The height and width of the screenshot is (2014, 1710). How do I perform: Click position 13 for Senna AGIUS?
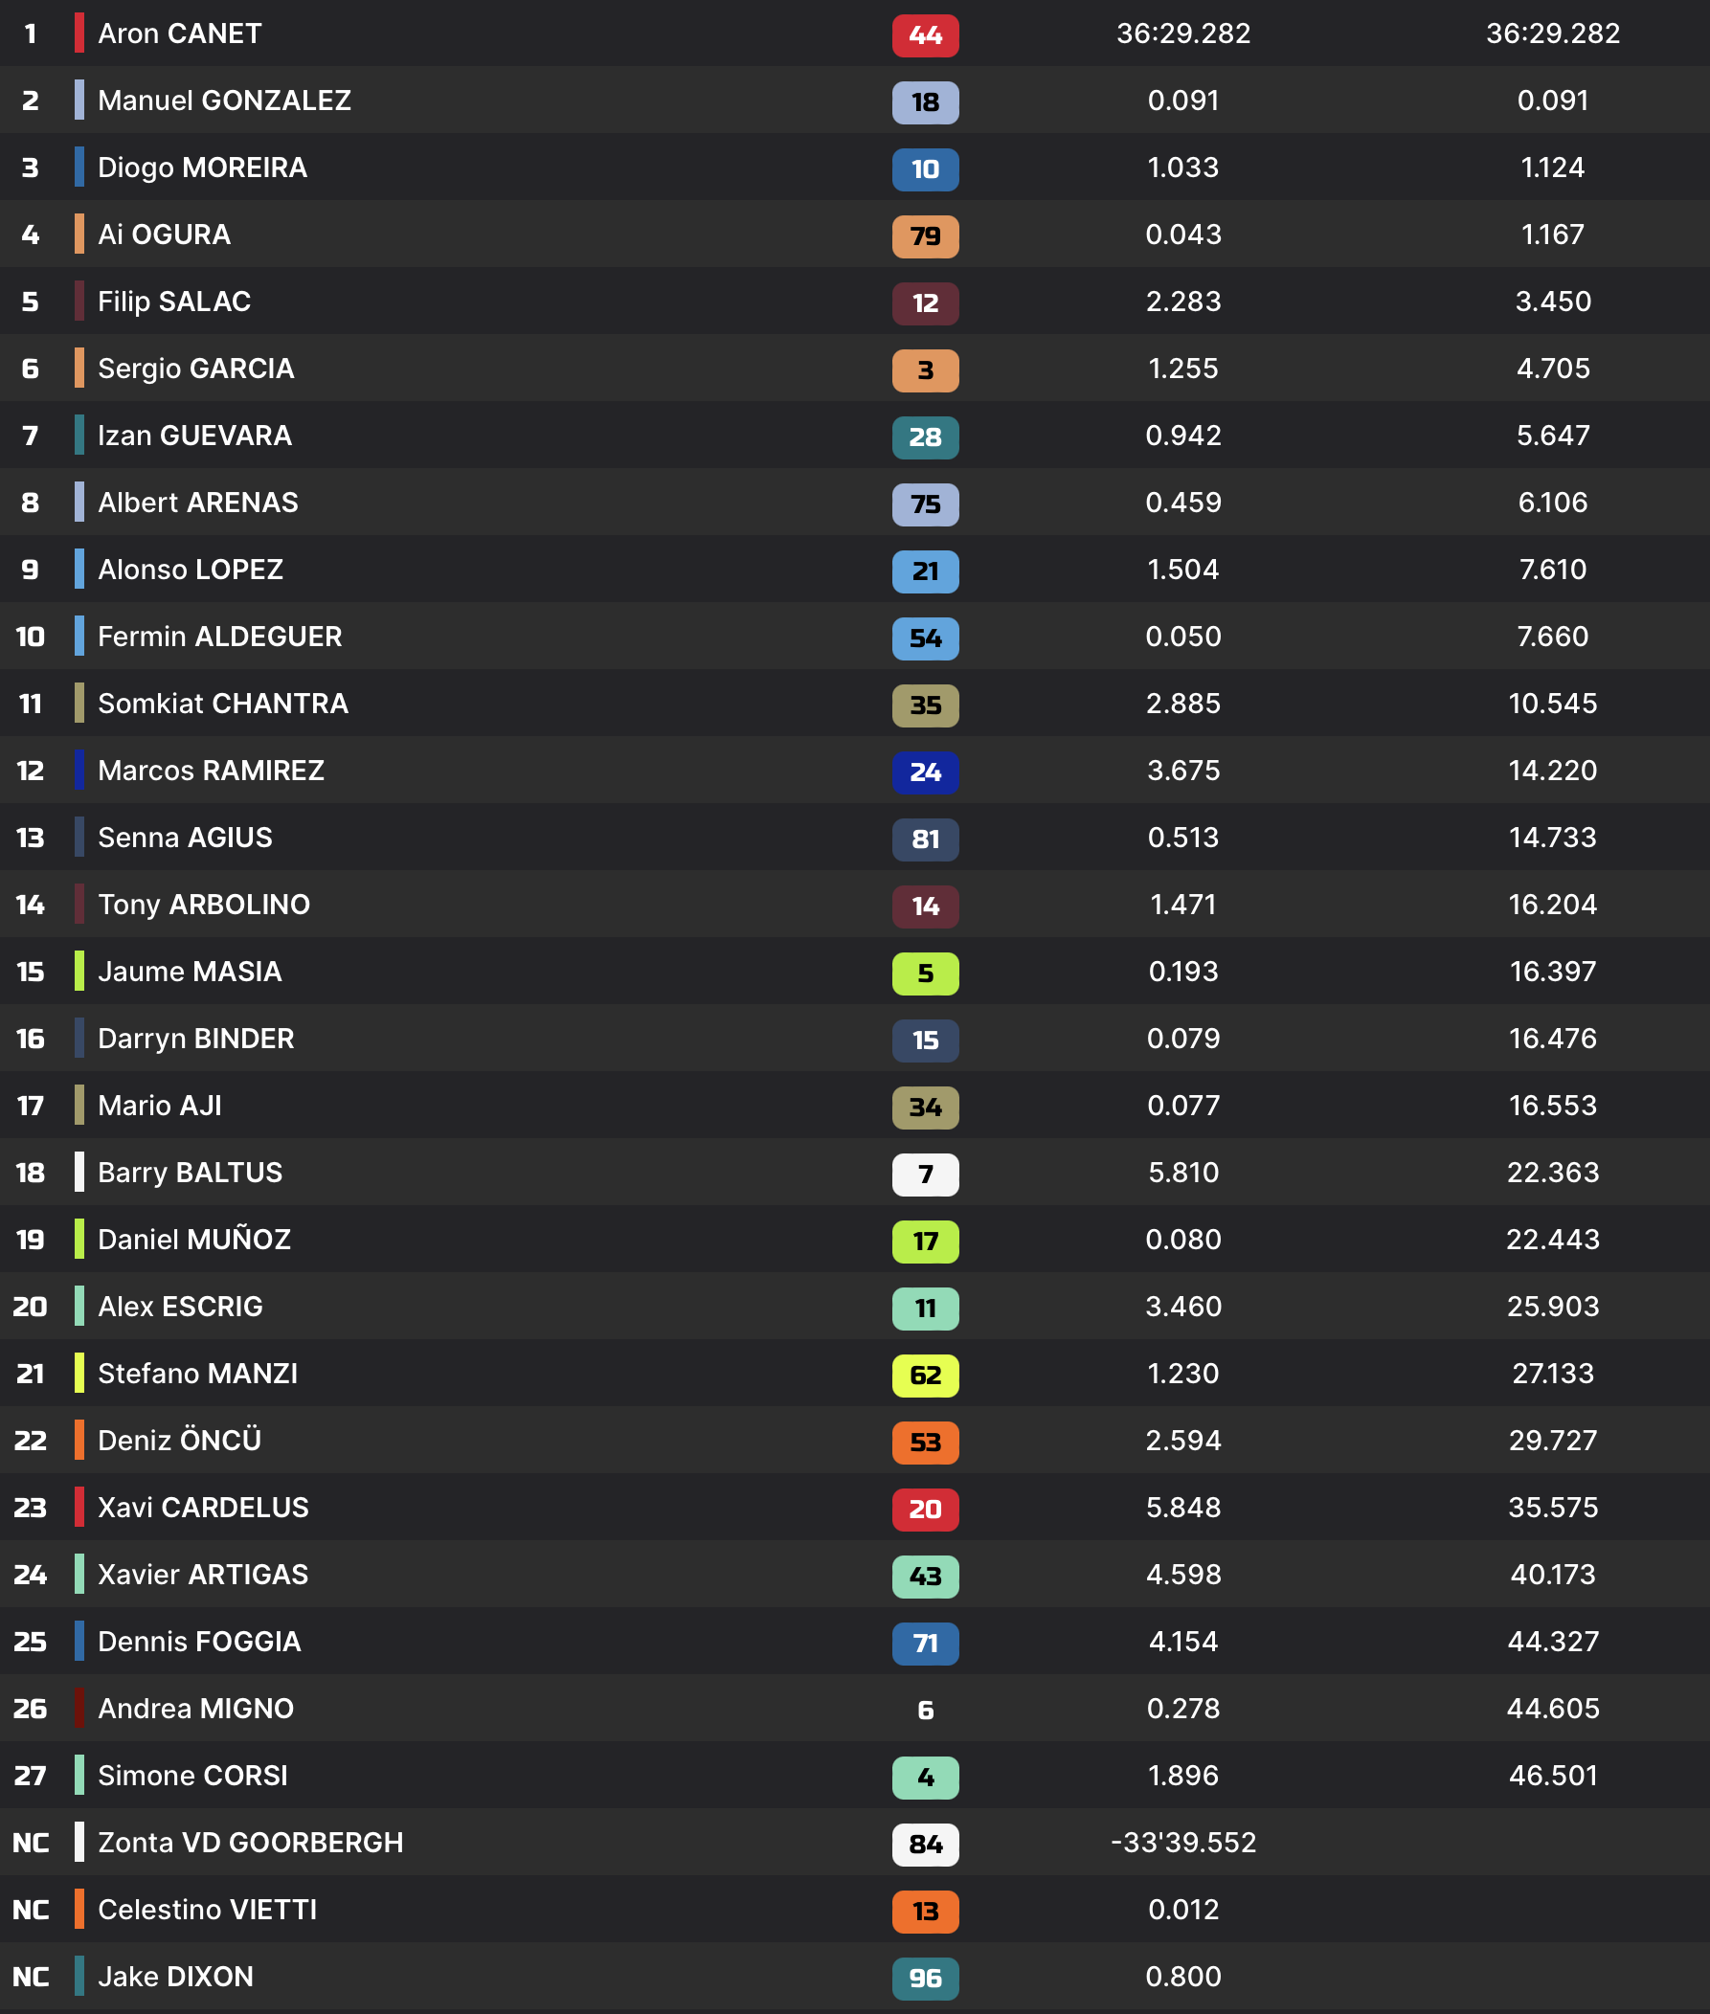(x=30, y=838)
